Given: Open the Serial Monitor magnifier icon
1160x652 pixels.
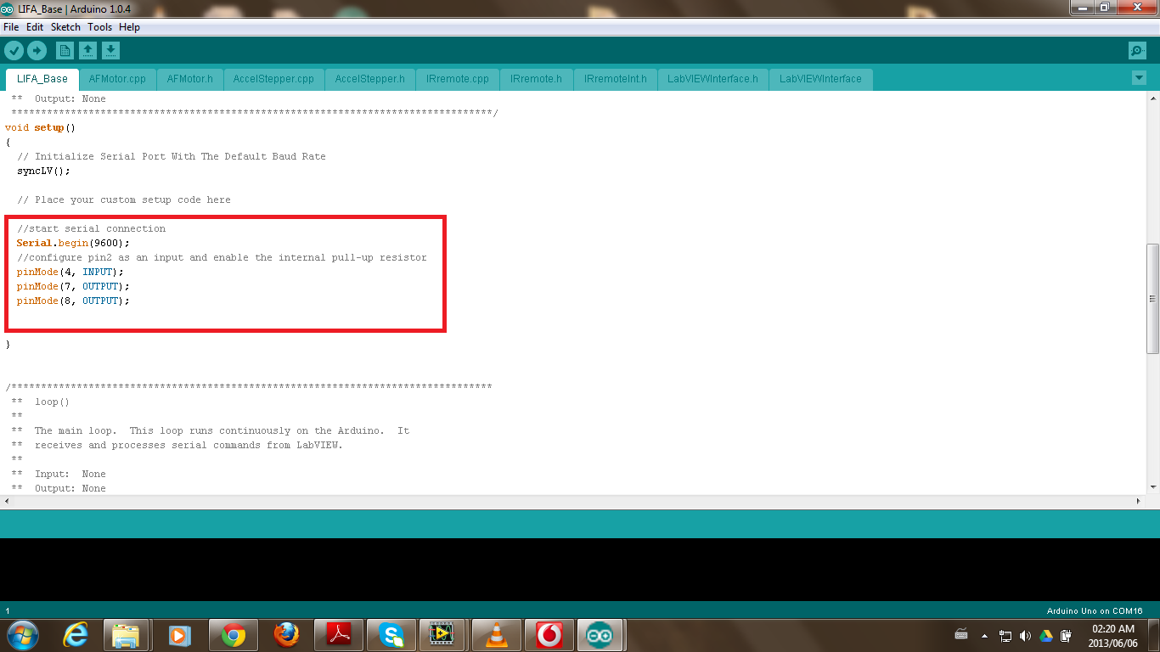Looking at the screenshot, I should click(x=1137, y=51).
